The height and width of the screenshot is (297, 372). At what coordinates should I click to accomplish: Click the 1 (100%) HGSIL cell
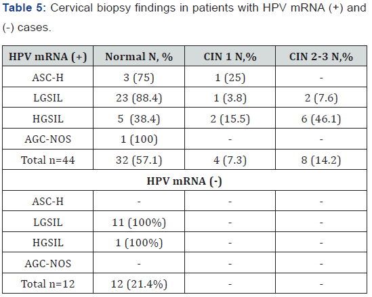(139, 242)
